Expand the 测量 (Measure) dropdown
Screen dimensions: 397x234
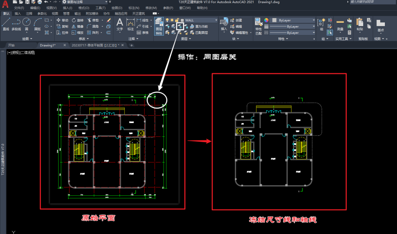[x=340, y=32]
